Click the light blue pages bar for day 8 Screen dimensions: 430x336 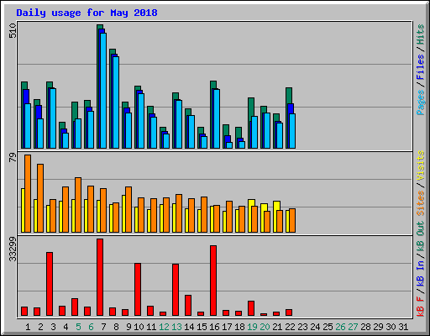(x=116, y=102)
